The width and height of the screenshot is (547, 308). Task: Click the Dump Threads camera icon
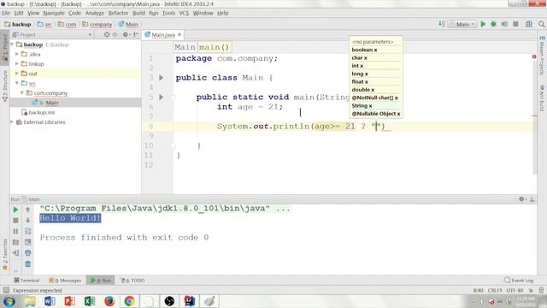tap(15, 242)
